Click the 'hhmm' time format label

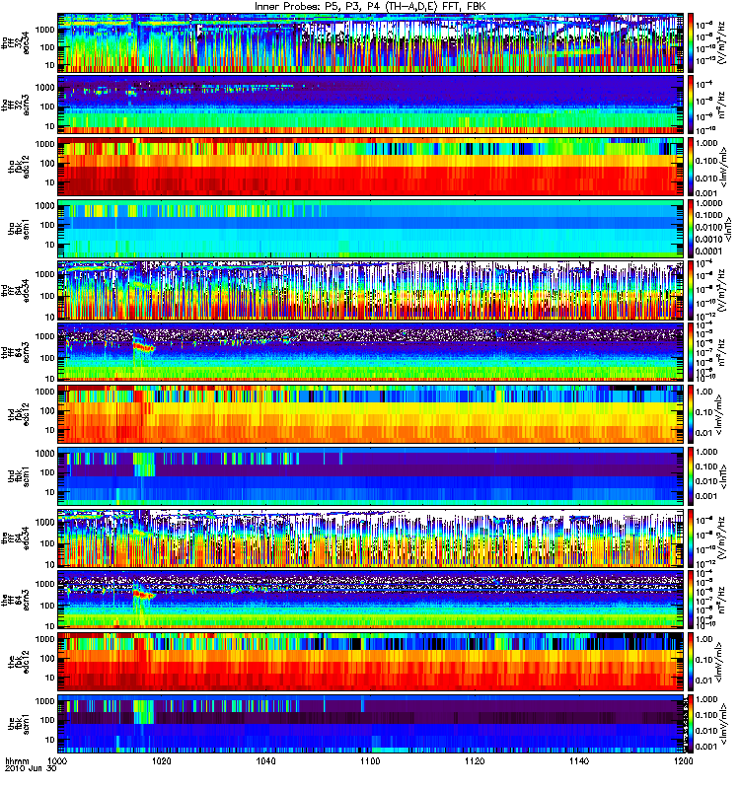pyautogui.click(x=17, y=761)
